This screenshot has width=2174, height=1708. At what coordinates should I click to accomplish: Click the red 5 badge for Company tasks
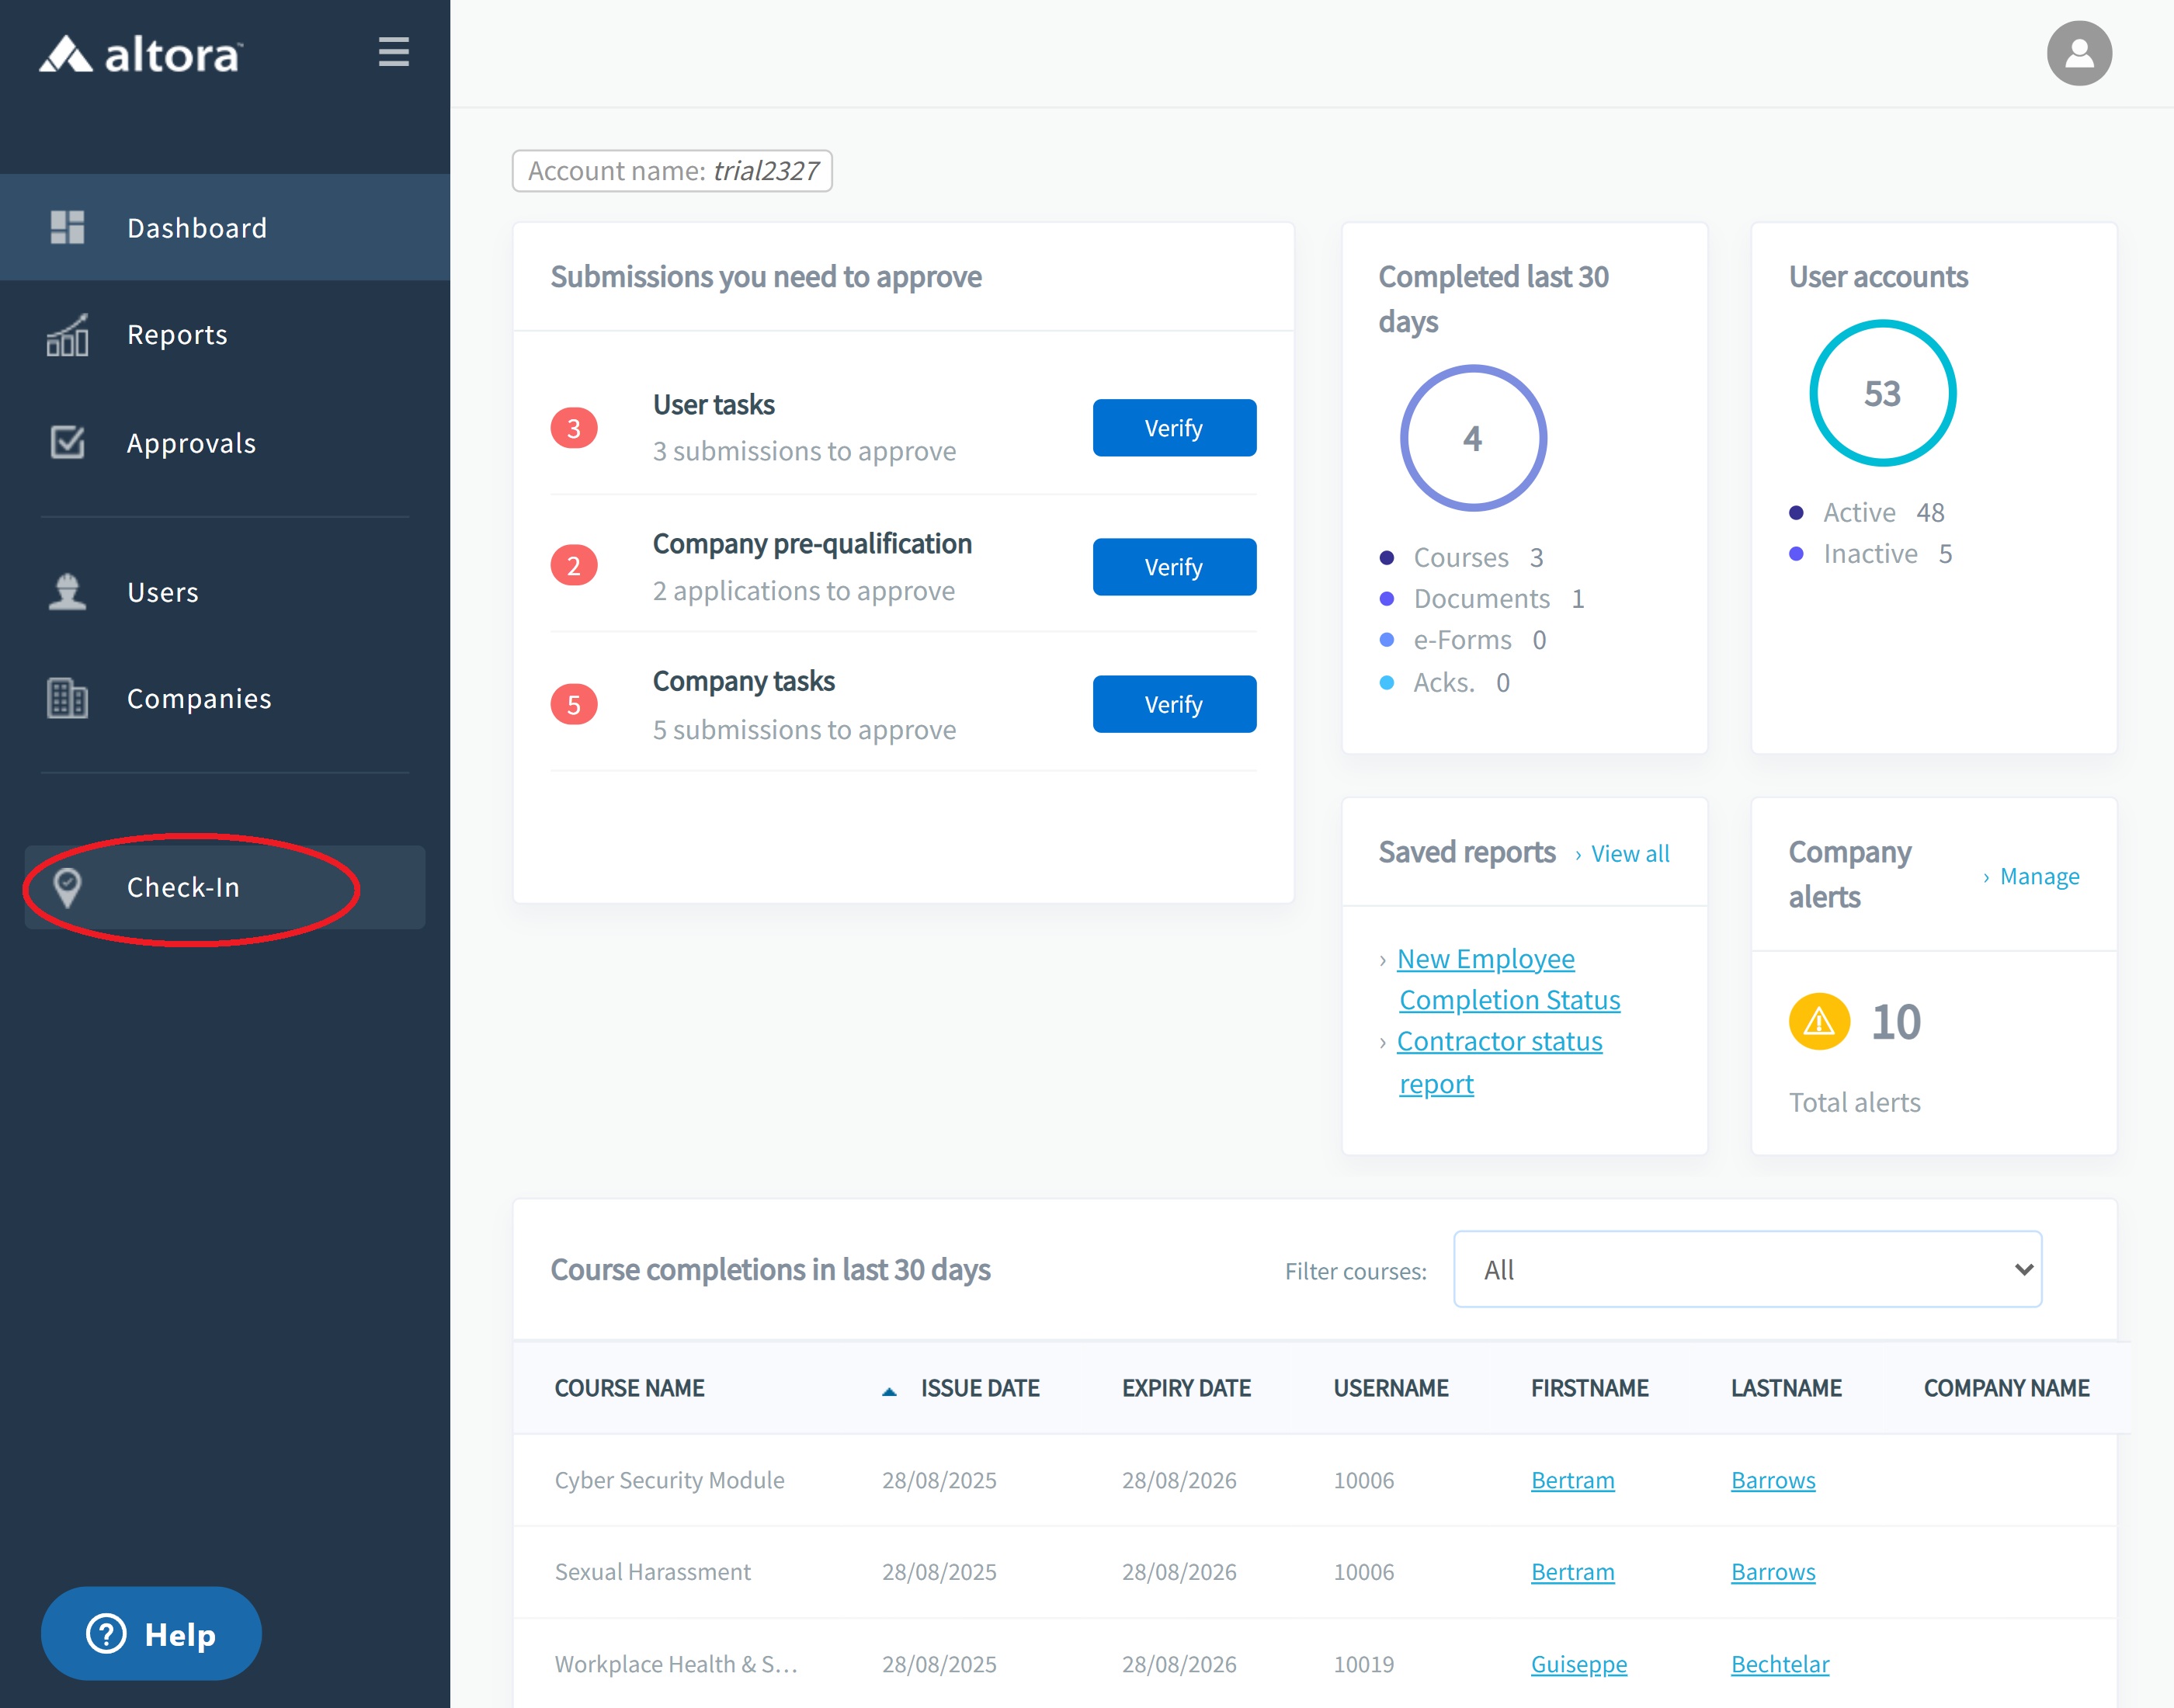[x=573, y=705]
